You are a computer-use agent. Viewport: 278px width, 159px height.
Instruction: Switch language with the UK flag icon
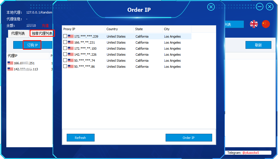click(x=254, y=24)
